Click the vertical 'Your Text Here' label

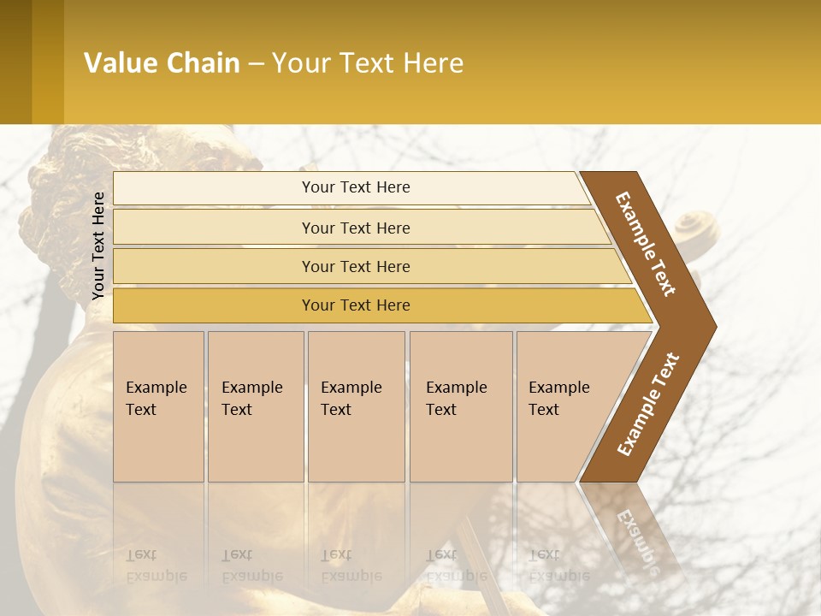tap(97, 246)
